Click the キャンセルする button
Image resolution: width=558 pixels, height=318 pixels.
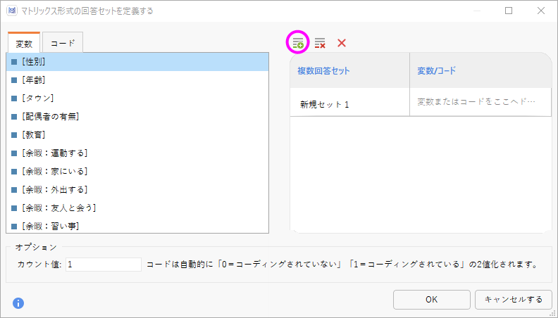(513, 300)
